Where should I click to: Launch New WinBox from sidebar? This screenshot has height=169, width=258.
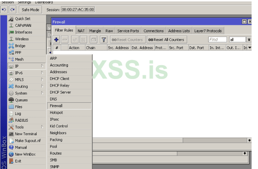[x=27, y=154]
